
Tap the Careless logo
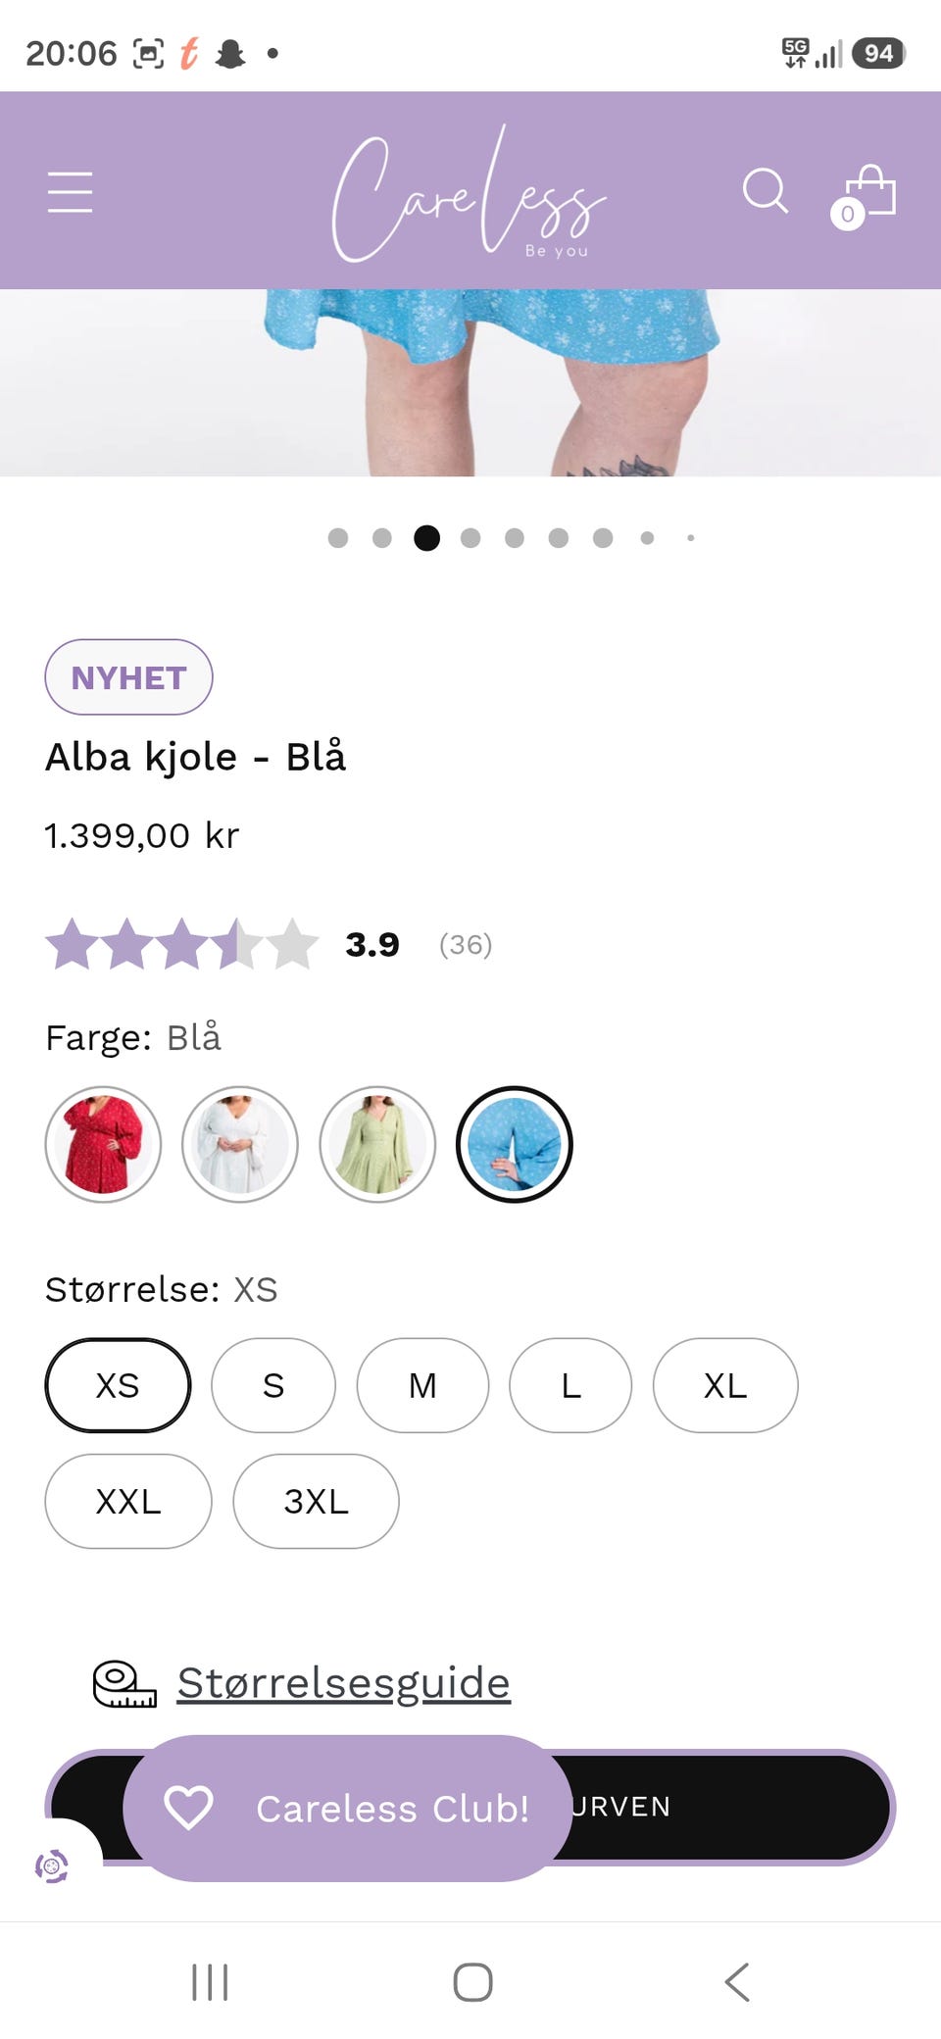tap(470, 194)
